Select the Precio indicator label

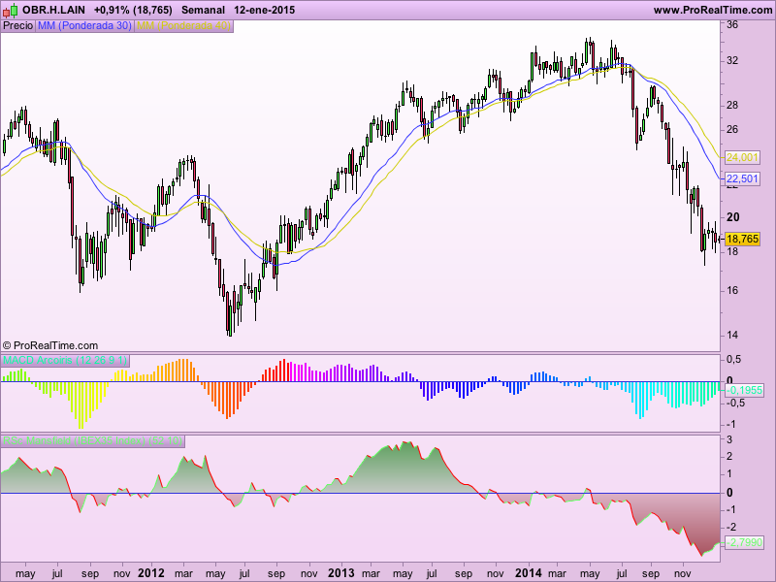(x=17, y=25)
